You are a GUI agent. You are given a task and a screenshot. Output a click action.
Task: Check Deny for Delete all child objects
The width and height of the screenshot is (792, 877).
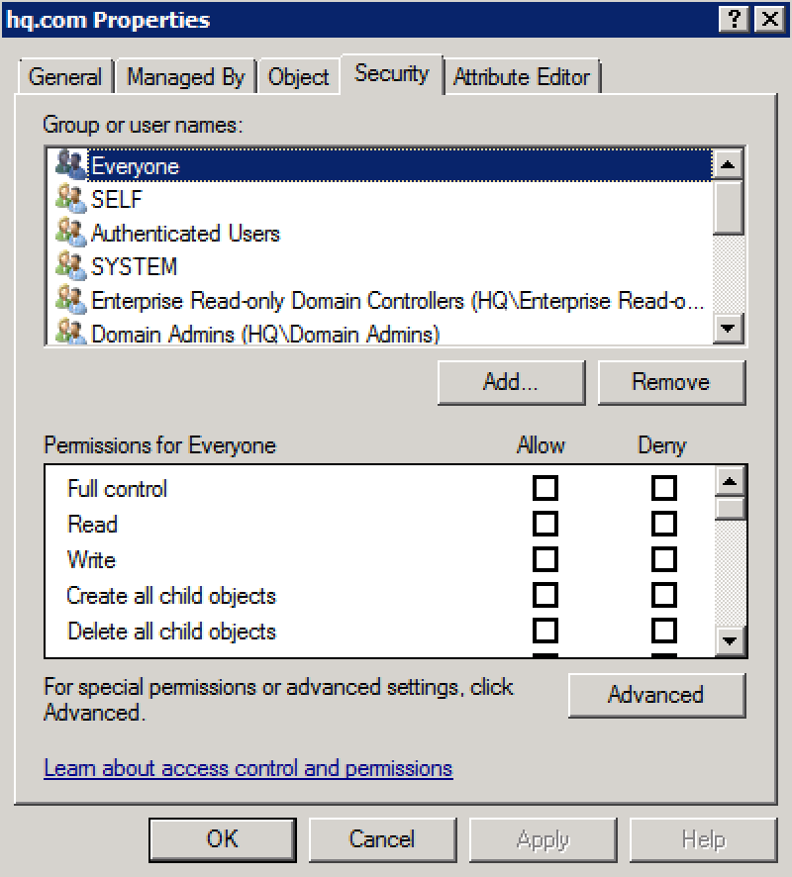[x=662, y=632]
